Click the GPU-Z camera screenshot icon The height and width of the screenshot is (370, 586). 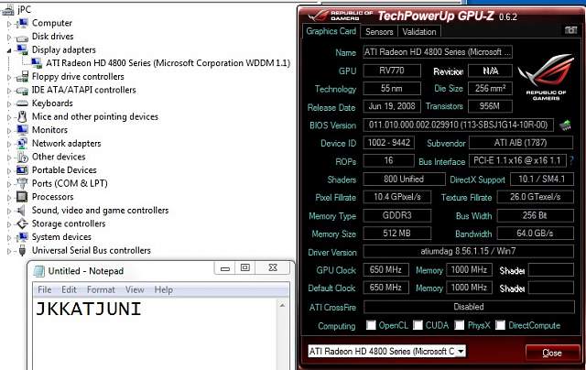point(570,30)
